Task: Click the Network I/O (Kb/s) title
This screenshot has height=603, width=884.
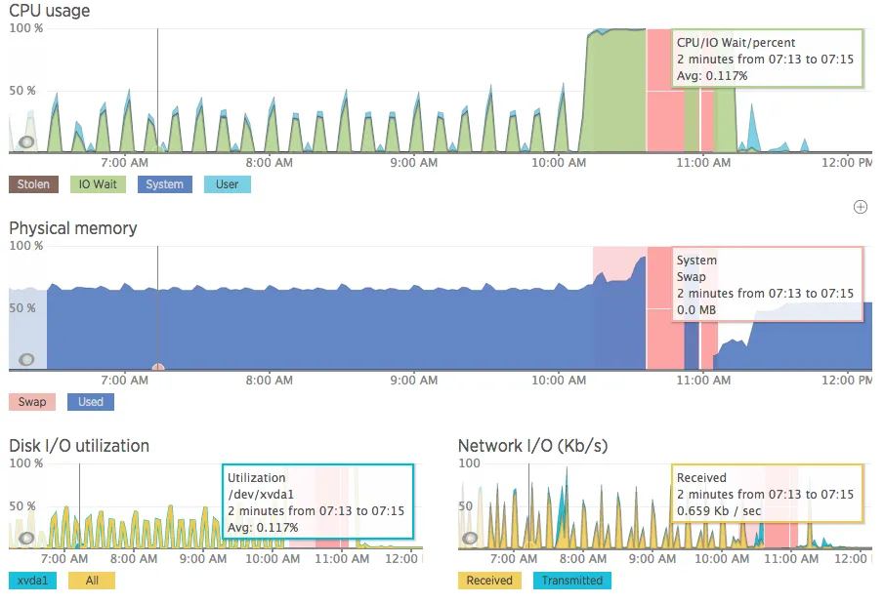Action: tap(532, 445)
